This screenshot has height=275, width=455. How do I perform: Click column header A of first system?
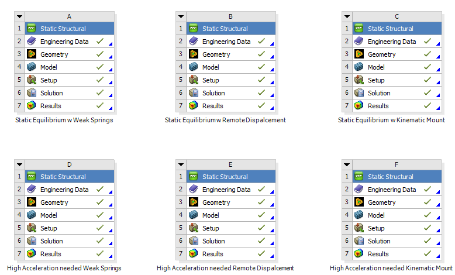[x=70, y=16]
